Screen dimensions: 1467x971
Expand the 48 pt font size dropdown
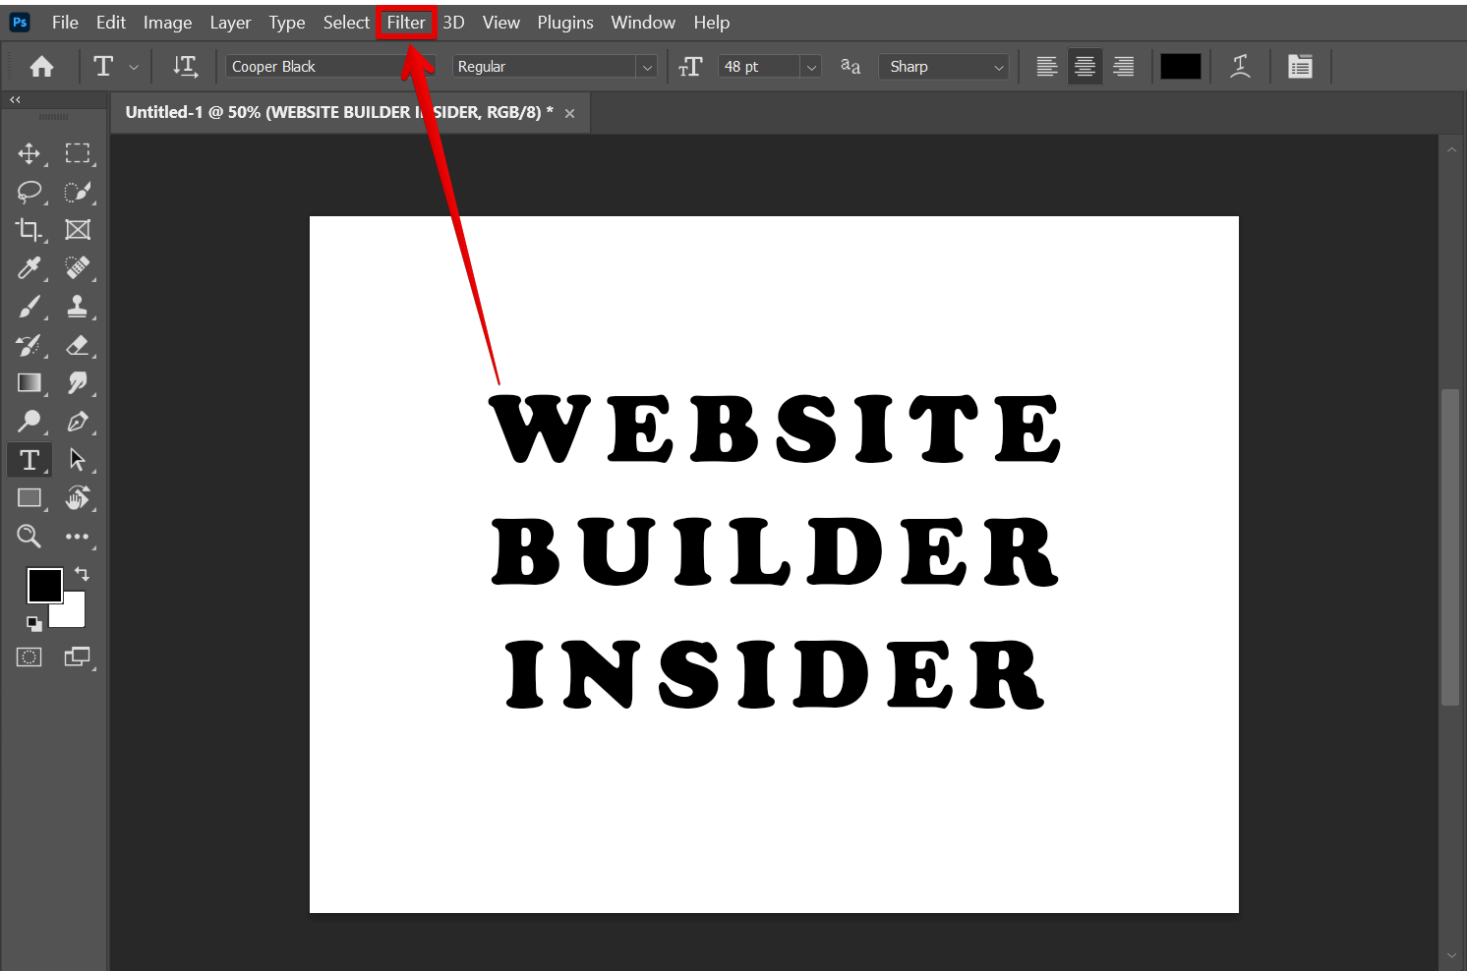point(811,67)
